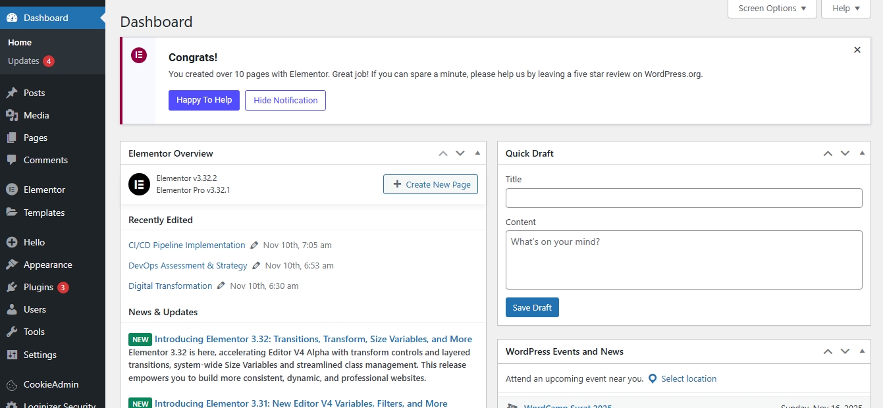Click pencil edit icon beside CI/CD Pipeline Implementation
Viewport: 883px width, 408px height.
coord(254,245)
